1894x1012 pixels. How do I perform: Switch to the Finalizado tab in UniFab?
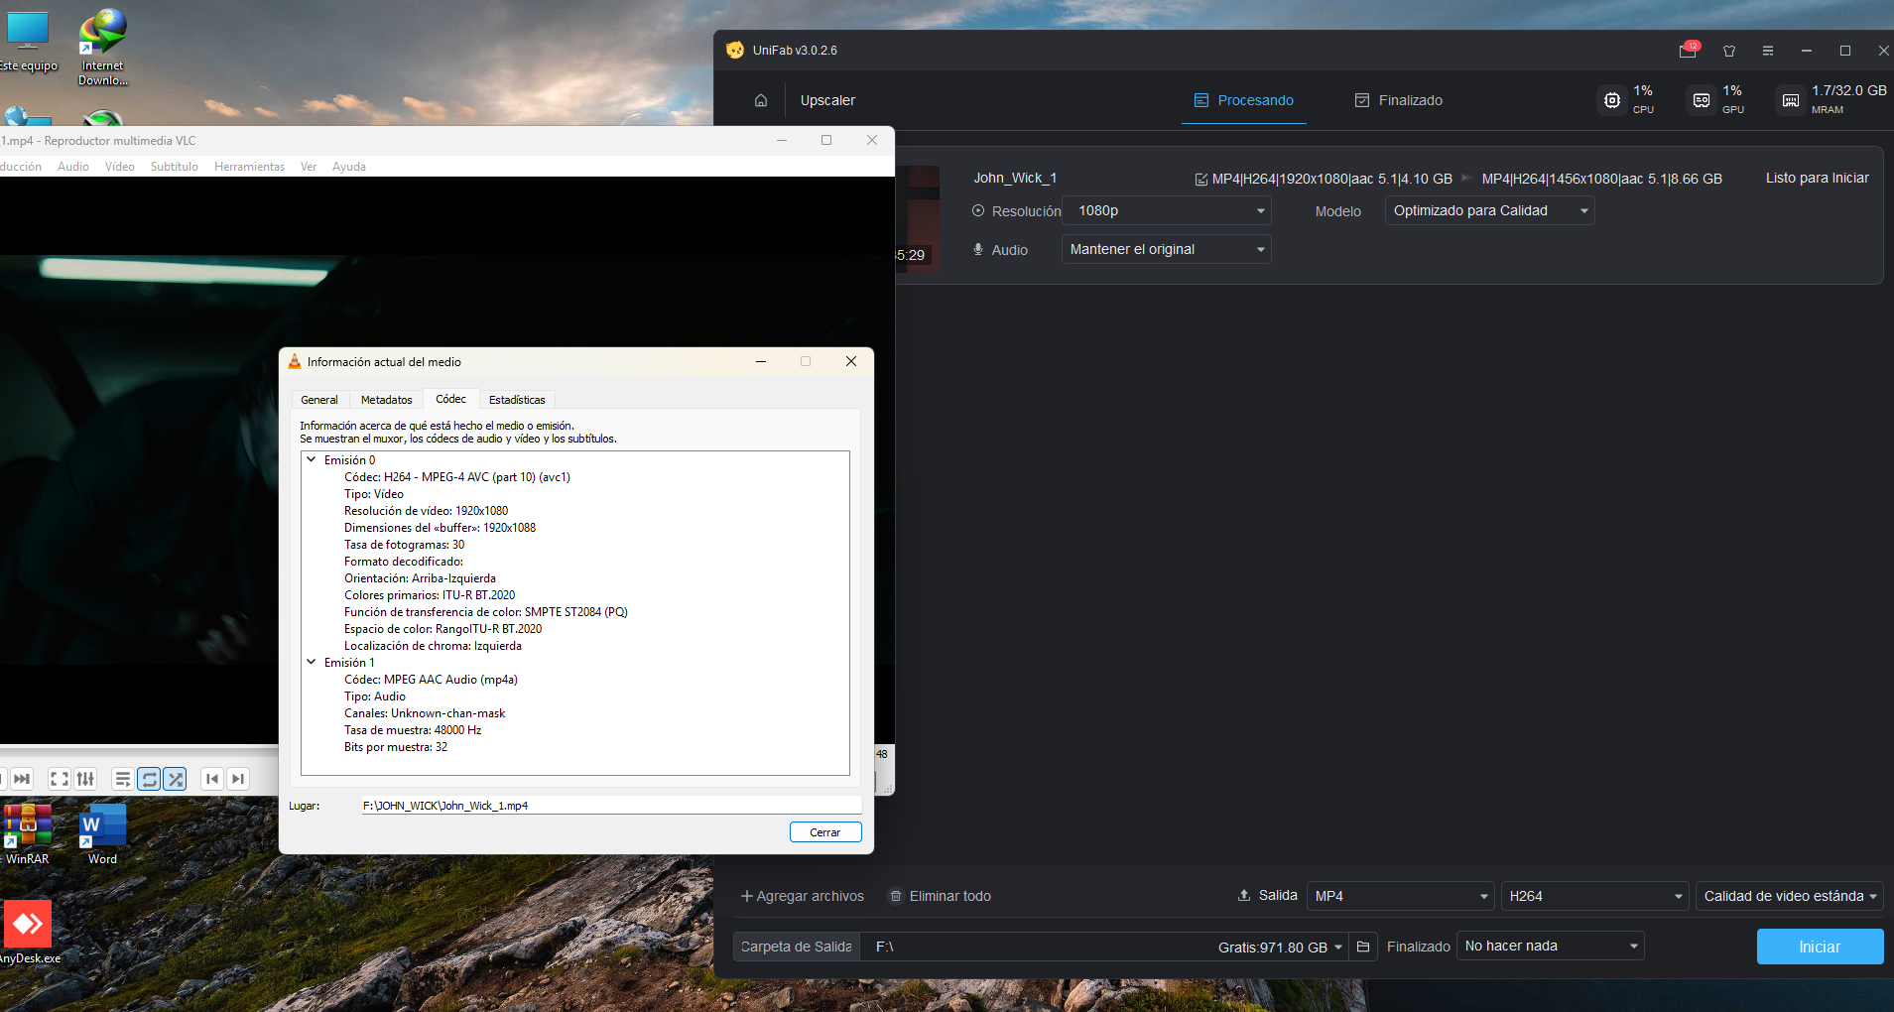tap(1399, 100)
